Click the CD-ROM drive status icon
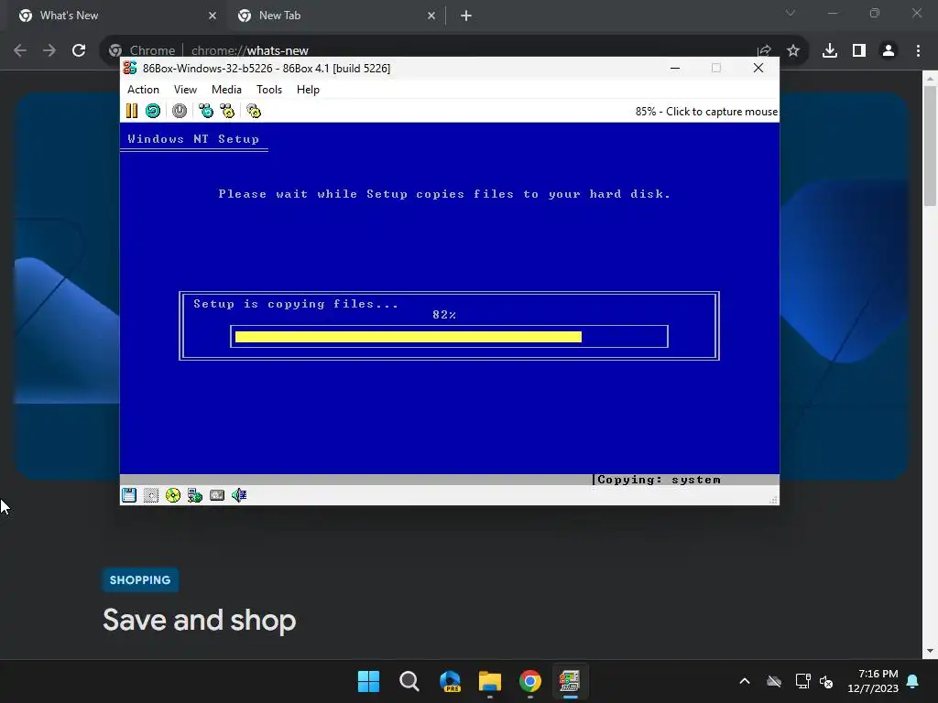This screenshot has height=703, width=938. pyautogui.click(x=173, y=495)
